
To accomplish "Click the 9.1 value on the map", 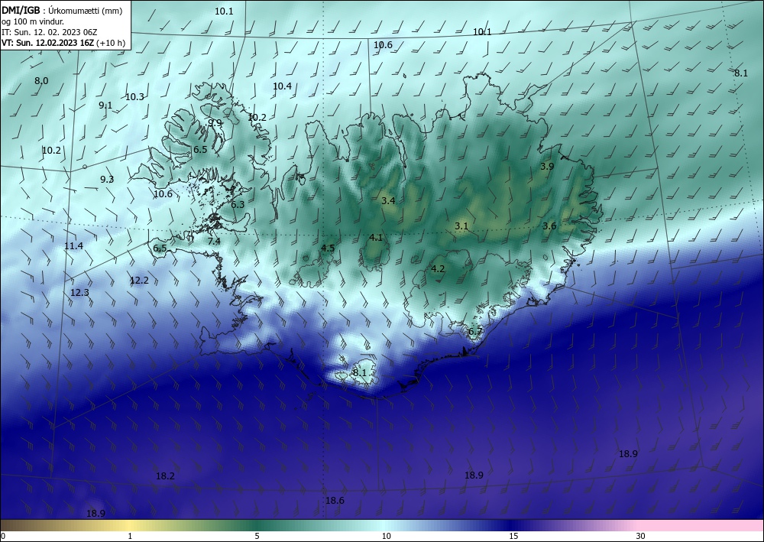I will (105, 105).
